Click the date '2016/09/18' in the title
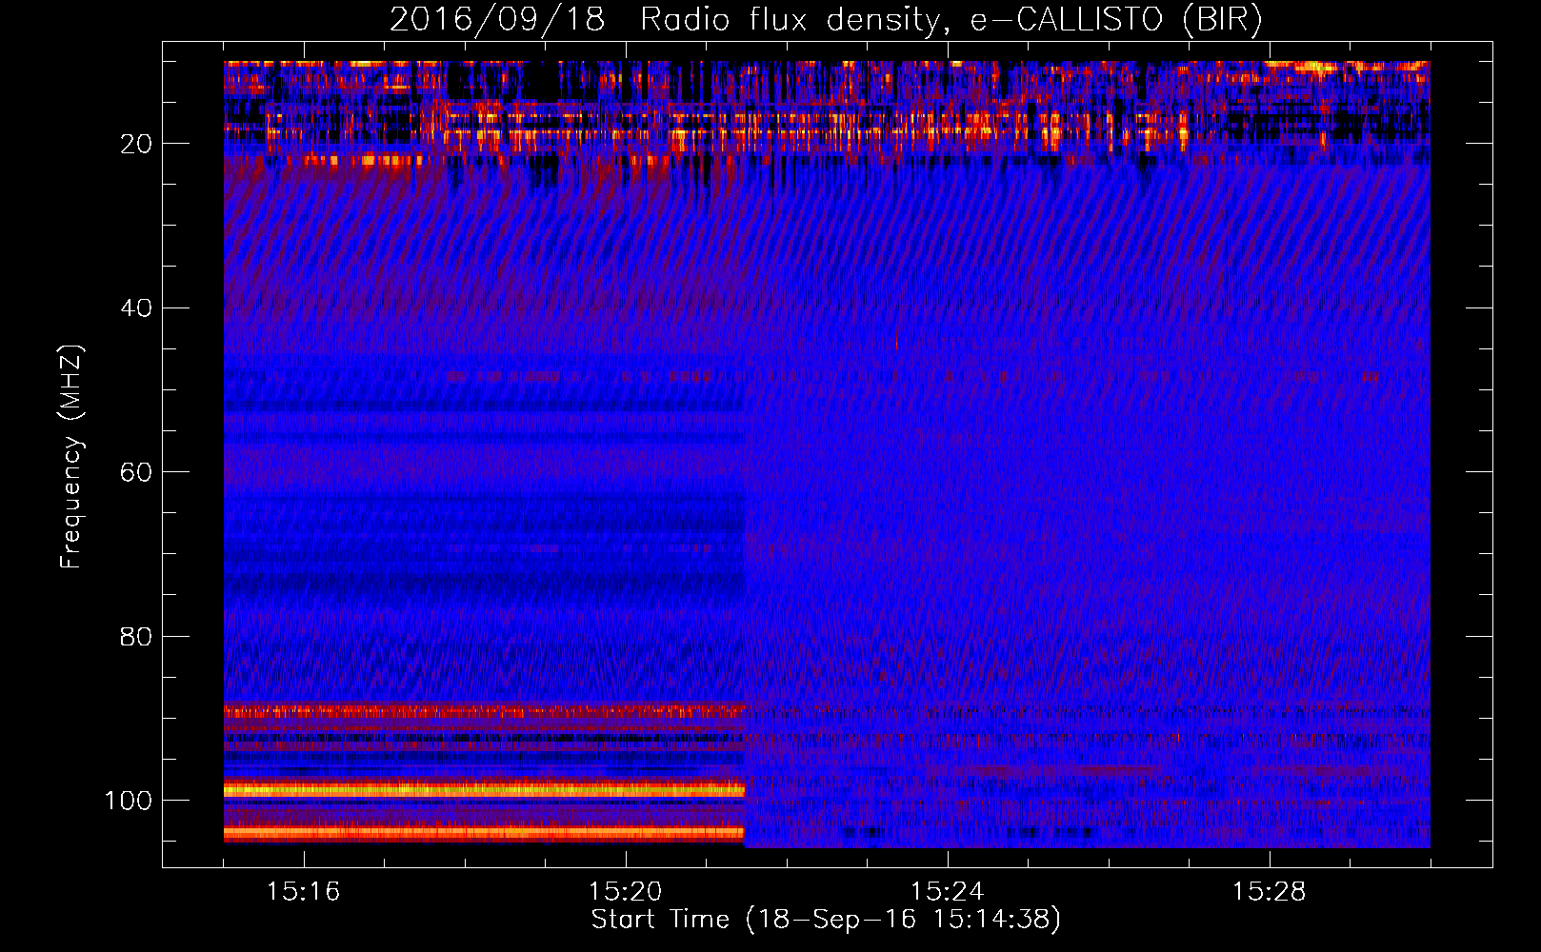This screenshot has width=1541, height=952. click(x=497, y=20)
